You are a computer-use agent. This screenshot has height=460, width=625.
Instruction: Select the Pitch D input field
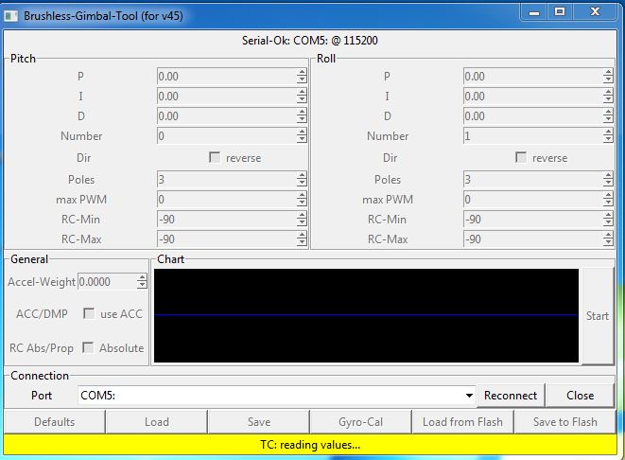coord(227,116)
